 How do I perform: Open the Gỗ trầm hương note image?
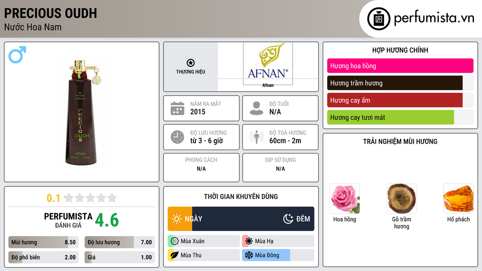pyautogui.click(x=402, y=199)
